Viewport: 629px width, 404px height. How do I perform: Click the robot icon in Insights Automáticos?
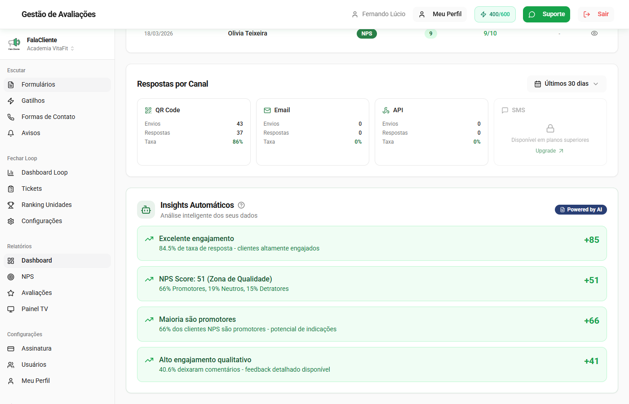tap(146, 210)
